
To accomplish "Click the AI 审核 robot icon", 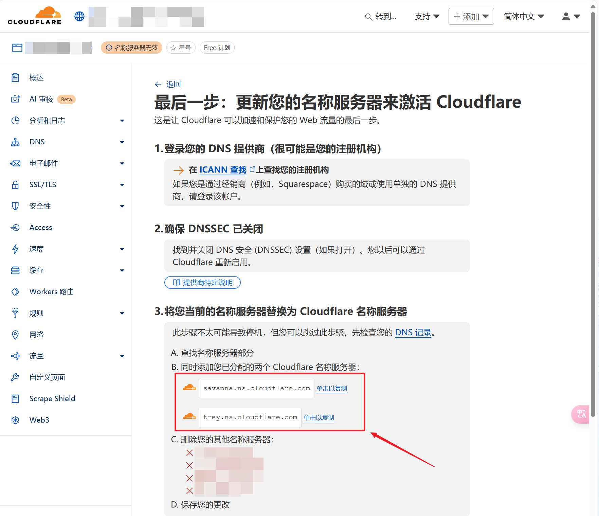I will (15, 99).
